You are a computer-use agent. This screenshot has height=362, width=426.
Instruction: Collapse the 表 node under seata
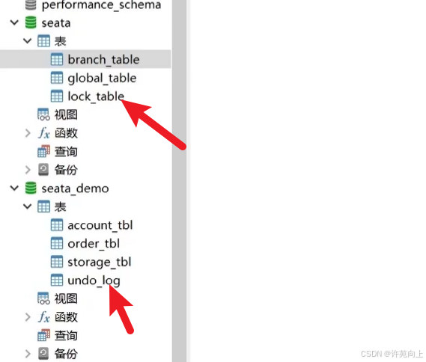click(28, 41)
